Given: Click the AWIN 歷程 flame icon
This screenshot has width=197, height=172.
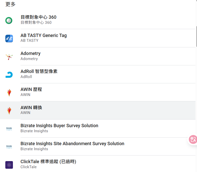Looking at the screenshot, I should [9, 93].
